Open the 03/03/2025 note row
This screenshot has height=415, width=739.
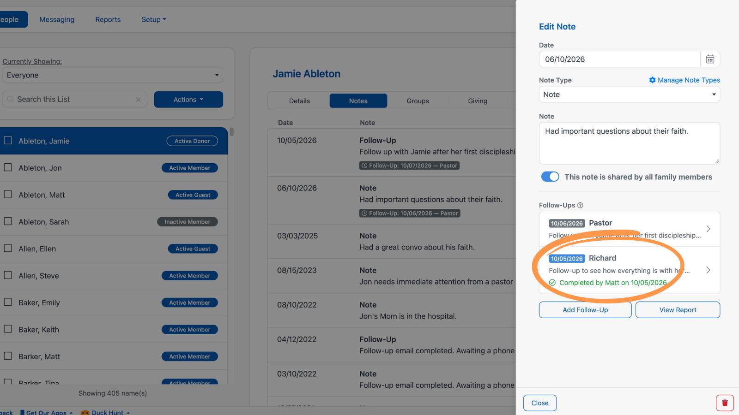[392, 241]
